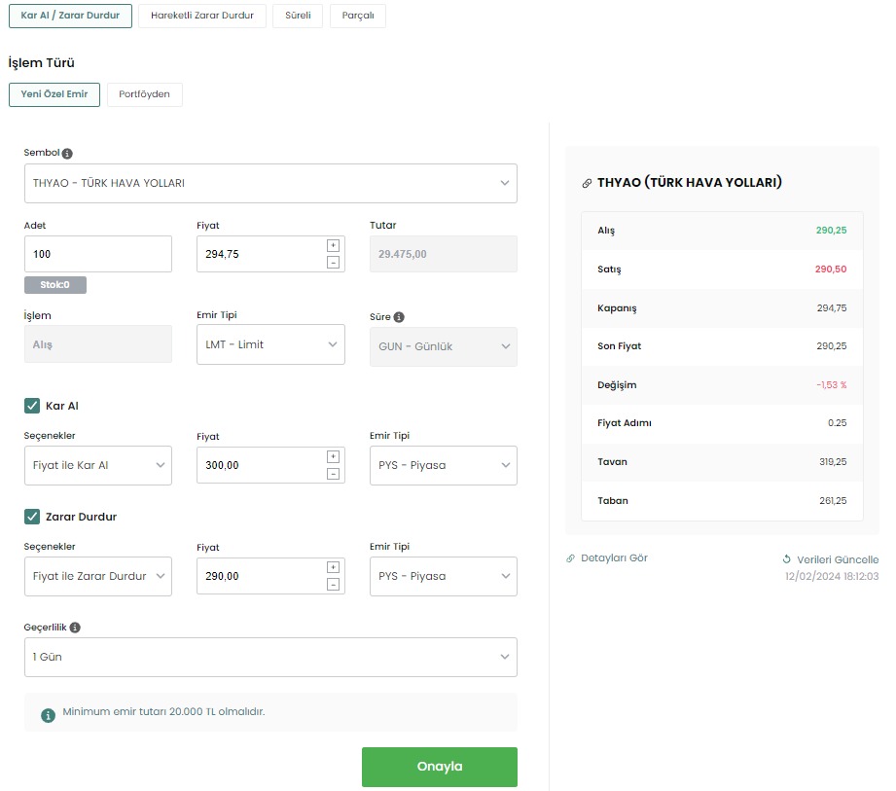Image resolution: width=896 pixels, height=791 pixels.
Task: Open the Fiyat ile Zarar Durdur dropdown
Action: click(97, 576)
